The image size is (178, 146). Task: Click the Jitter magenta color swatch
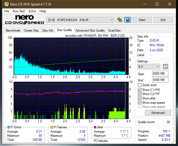[x=95, y=127]
